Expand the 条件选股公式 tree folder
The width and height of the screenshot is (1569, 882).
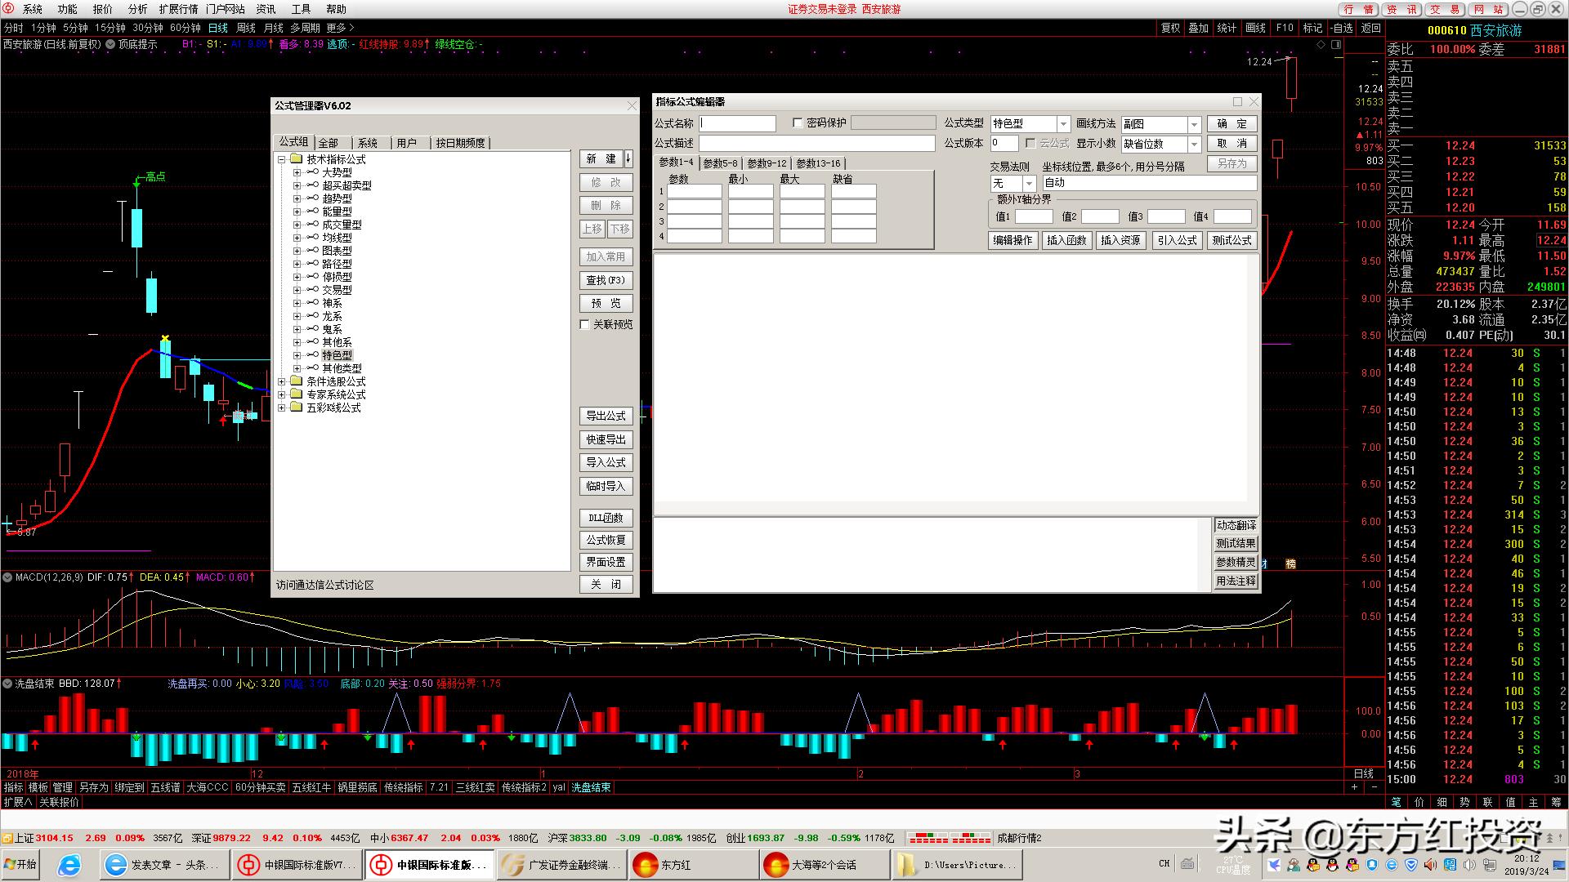coord(282,381)
